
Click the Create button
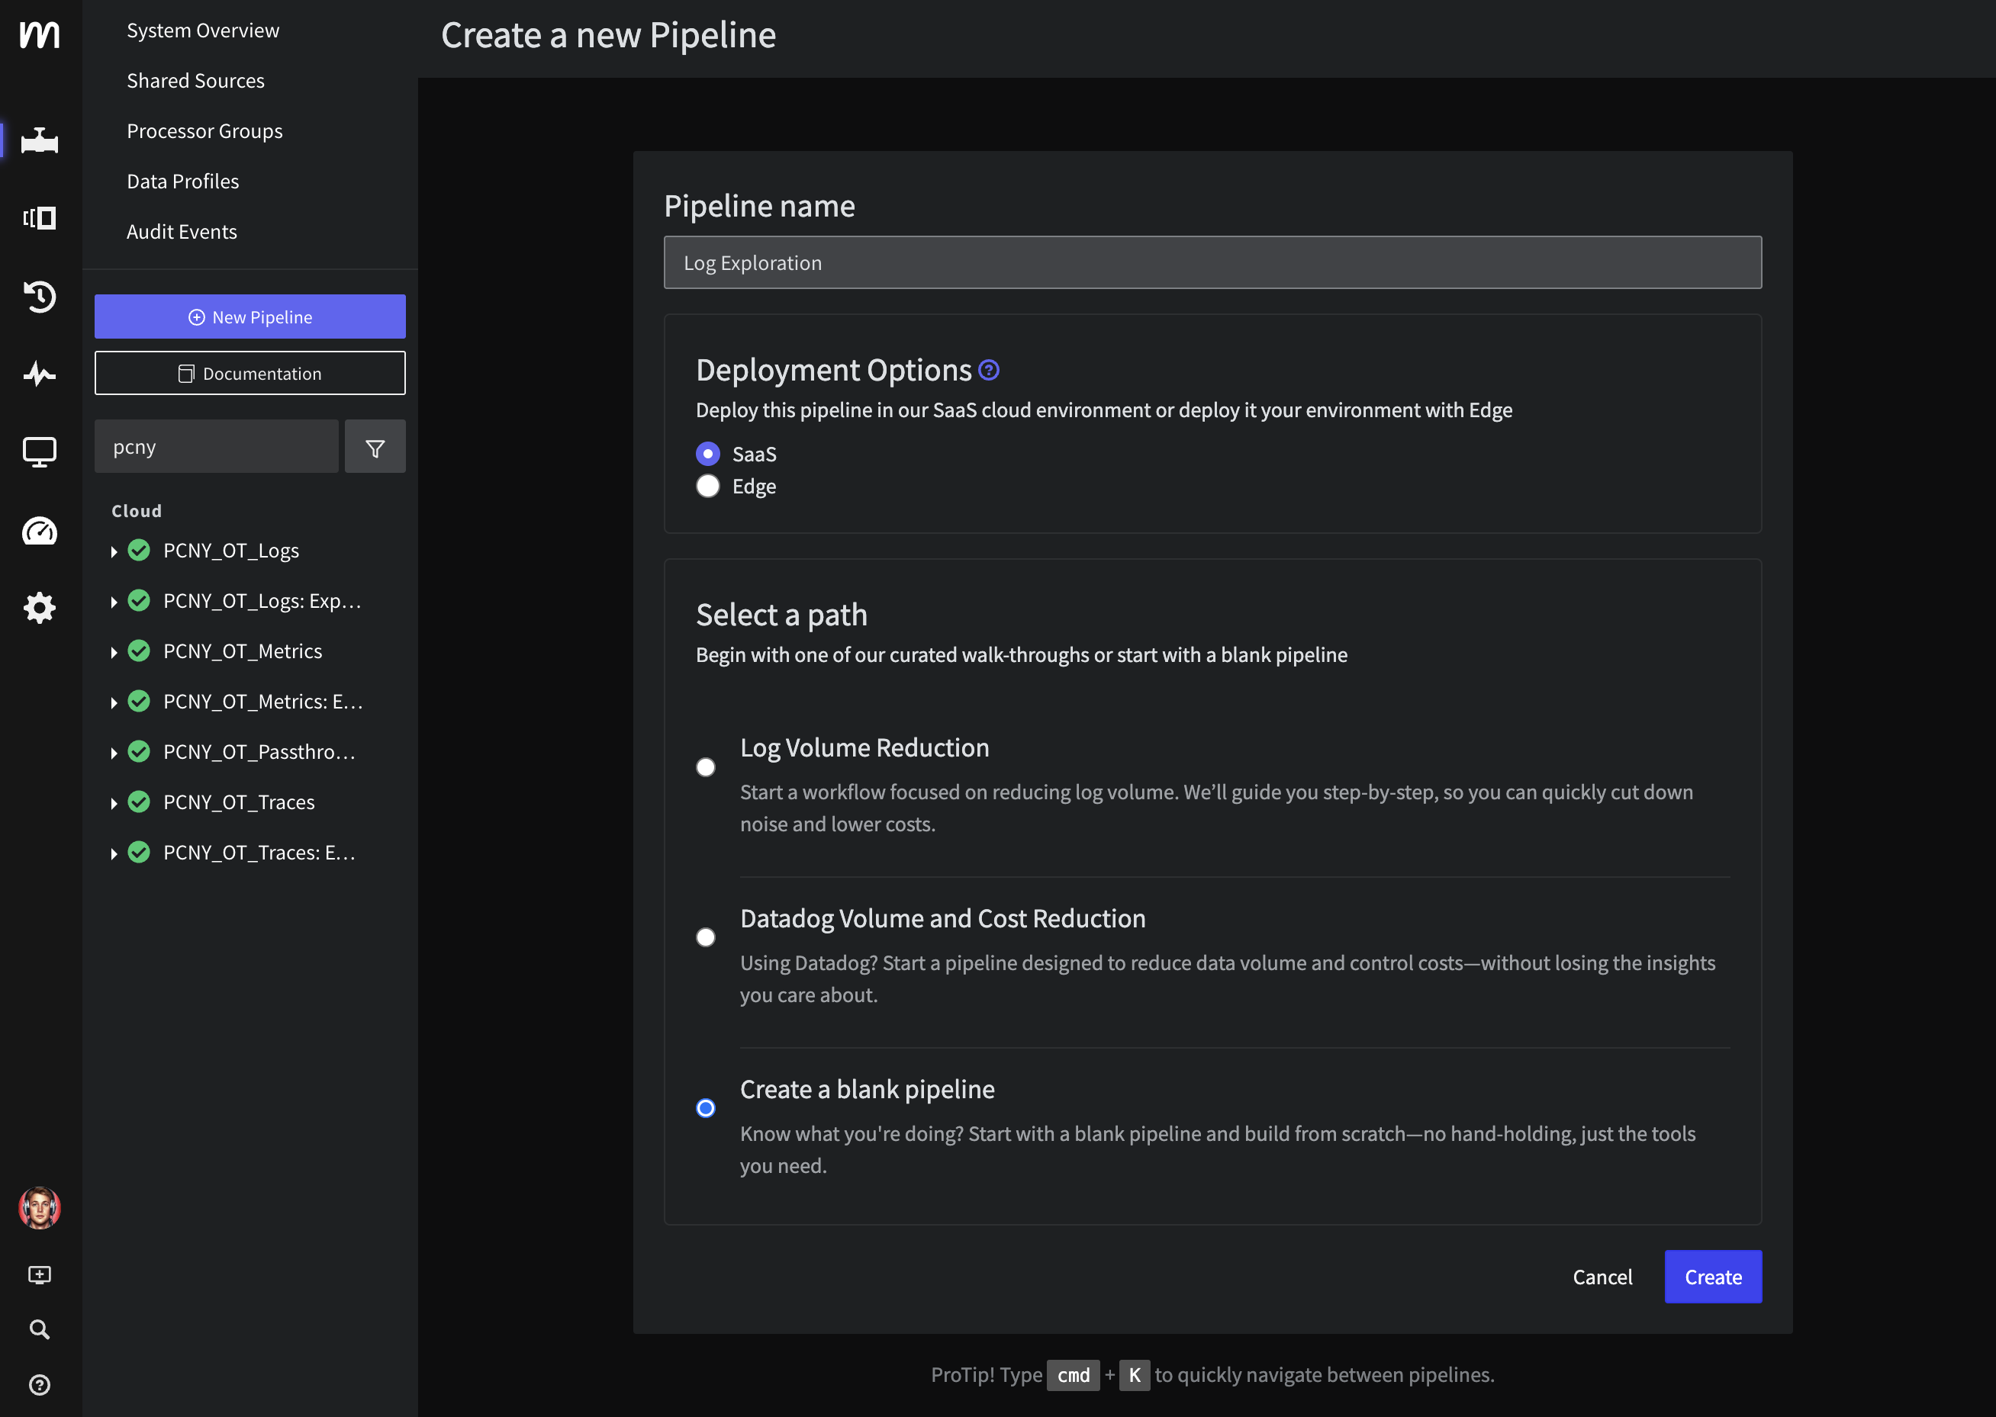point(1712,1277)
